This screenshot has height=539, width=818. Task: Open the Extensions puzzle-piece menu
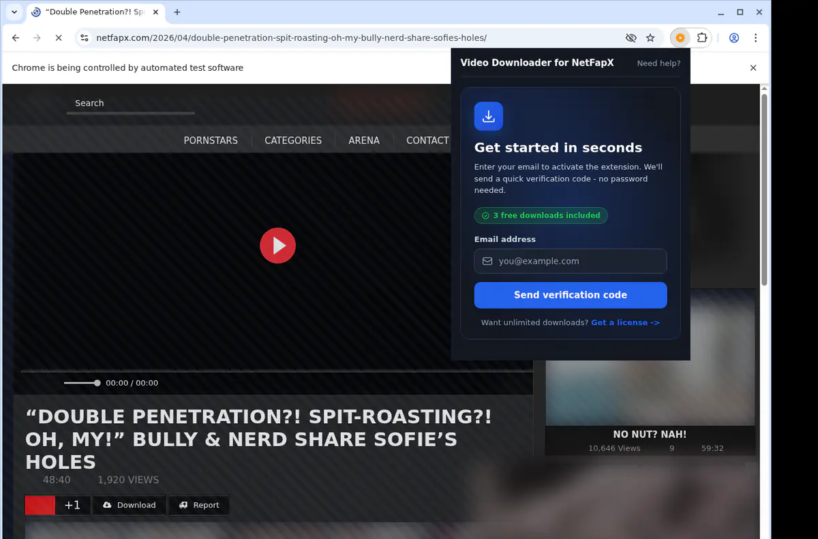[702, 38]
